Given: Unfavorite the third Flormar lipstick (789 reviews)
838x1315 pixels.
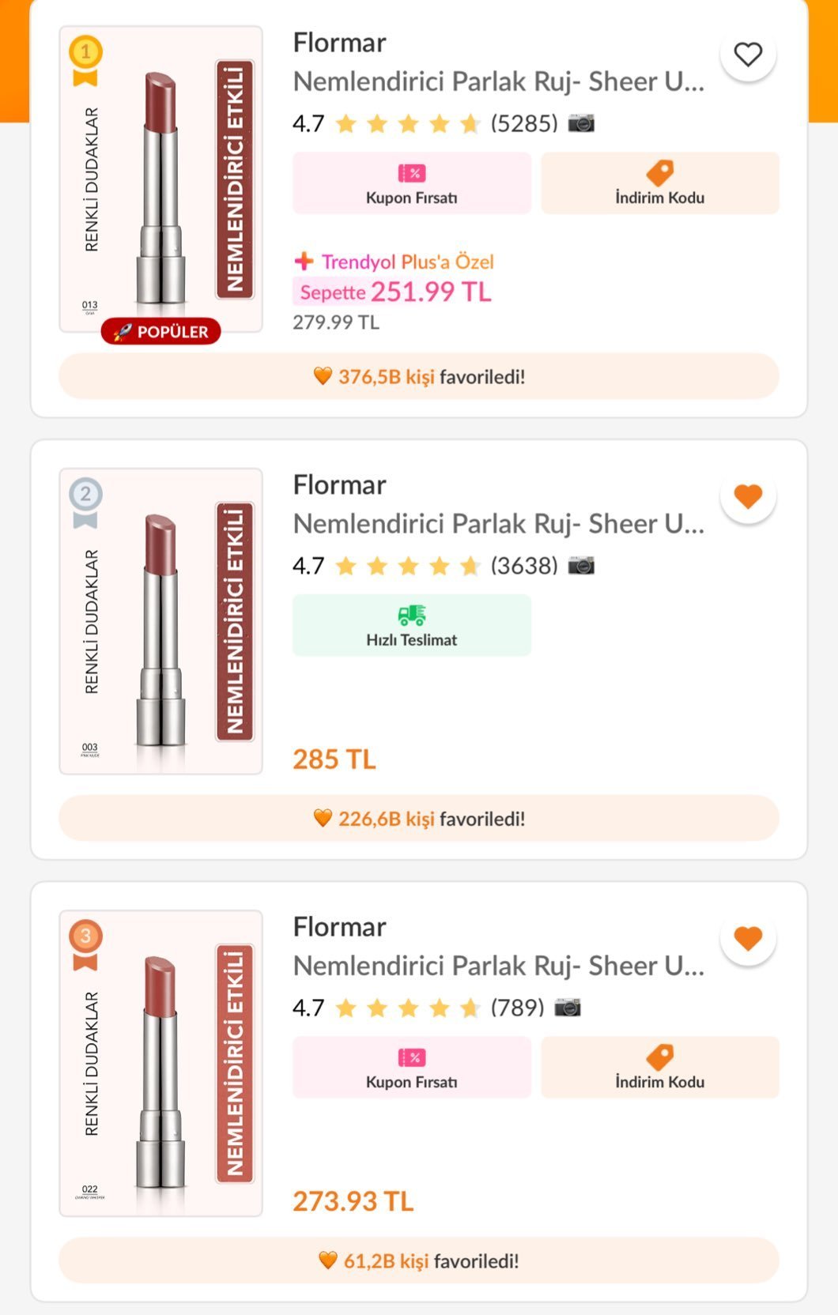Looking at the screenshot, I should coord(748,938).
